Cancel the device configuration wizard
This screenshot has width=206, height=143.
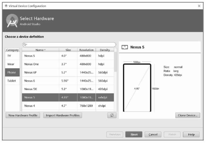click(153, 134)
